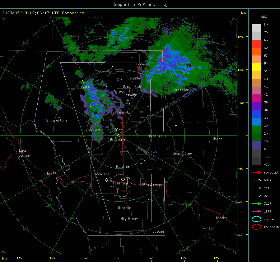The image size is (280, 262).
Task: Click the yellow diamond marker near RedDeer
Action: click(128, 101)
